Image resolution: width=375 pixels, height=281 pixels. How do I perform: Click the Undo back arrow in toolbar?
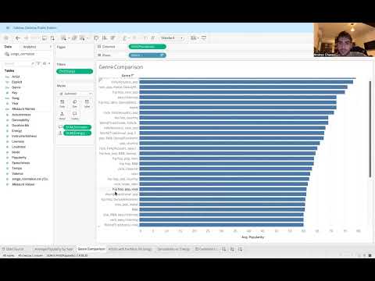pyautogui.click(x=18, y=38)
